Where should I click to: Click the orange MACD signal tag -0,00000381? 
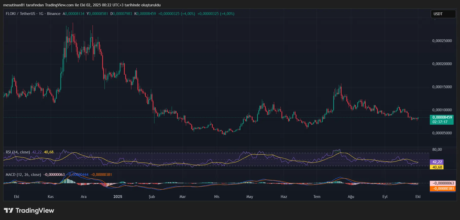pos(443,189)
